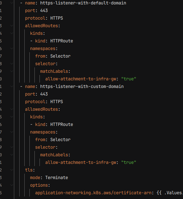This screenshot has height=199, width=183.
Task: Click allowedRoutes key in custom-domain listener
Action: coord(41,109)
